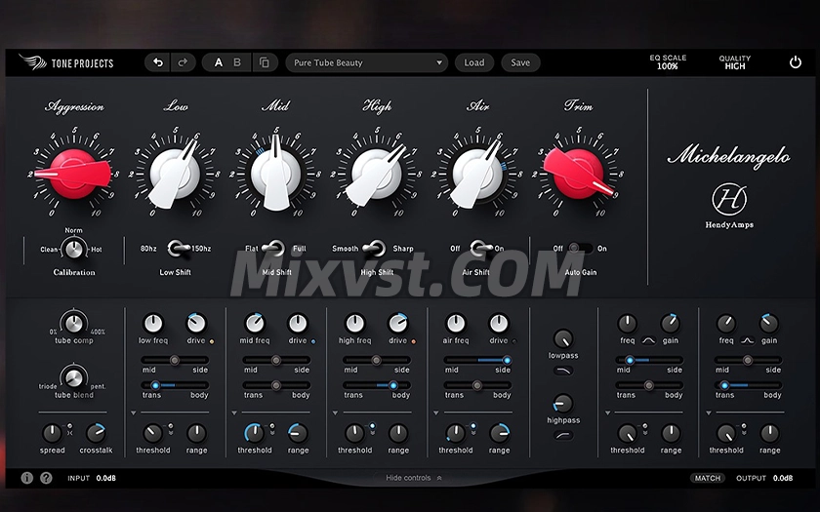Image resolution: width=820 pixels, height=512 pixels.
Task: Select the A preset slot
Action: [219, 62]
